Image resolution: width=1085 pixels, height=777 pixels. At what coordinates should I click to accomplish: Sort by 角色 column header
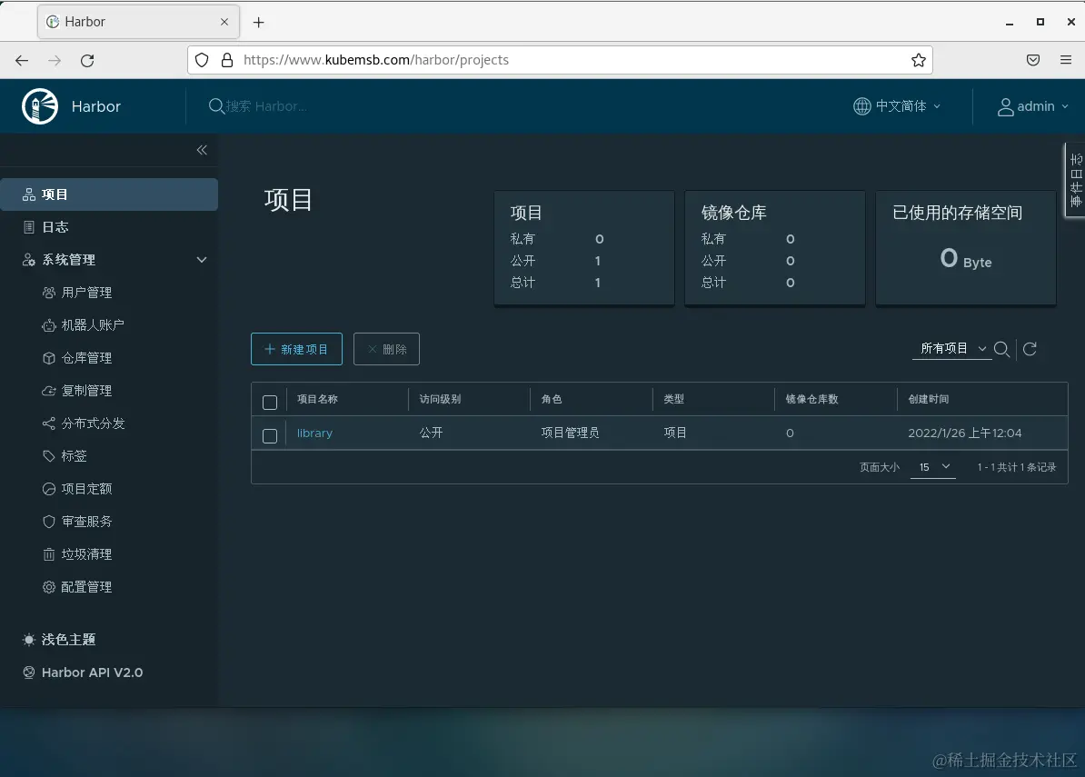(552, 399)
